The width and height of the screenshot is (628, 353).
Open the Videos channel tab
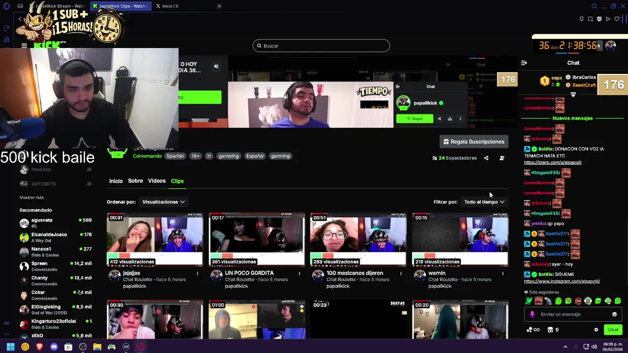click(157, 181)
